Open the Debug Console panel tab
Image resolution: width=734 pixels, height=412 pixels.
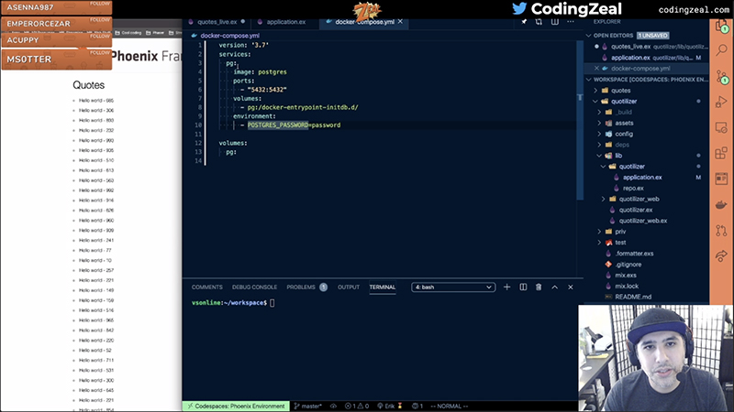click(255, 287)
